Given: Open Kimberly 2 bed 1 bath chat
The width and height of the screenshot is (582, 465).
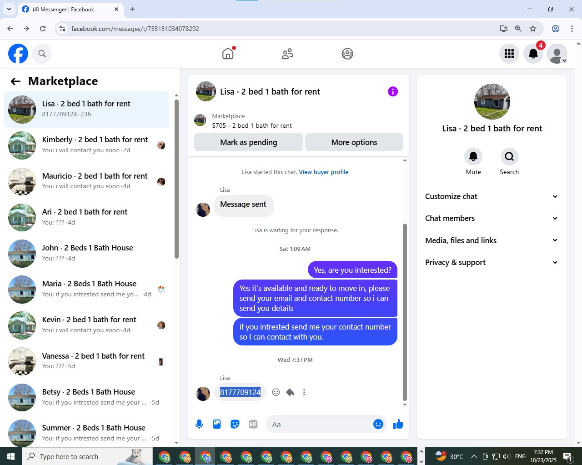Looking at the screenshot, I should coord(86,145).
